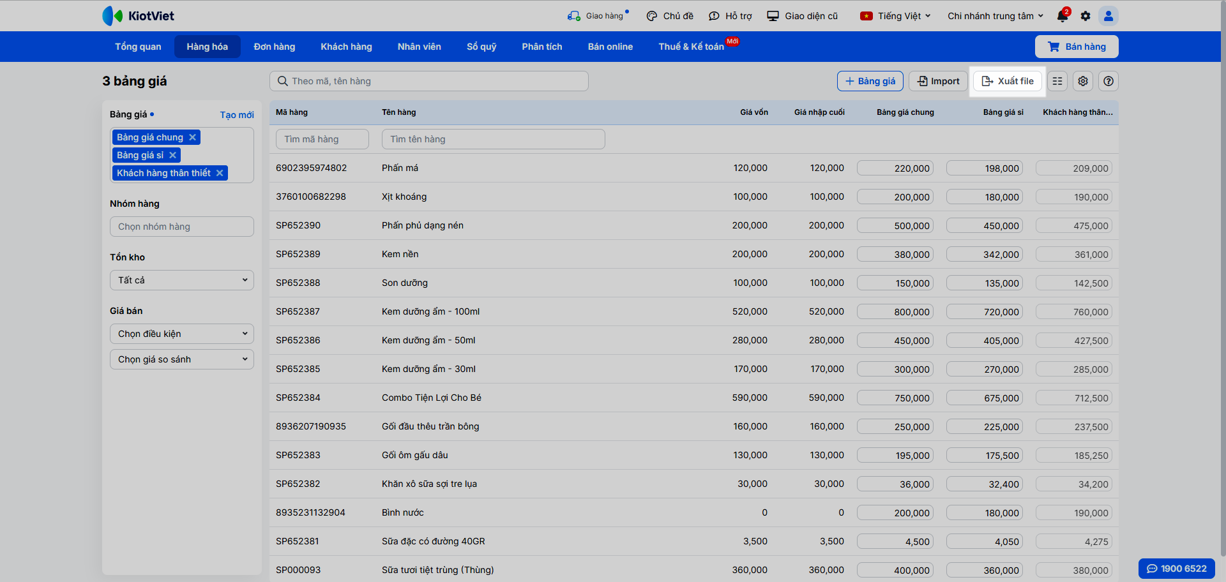Screen dimensions: 1226x582
Task: Open the Đơn hàng menu
Action: pyautogui.click(x=275, y=47)
